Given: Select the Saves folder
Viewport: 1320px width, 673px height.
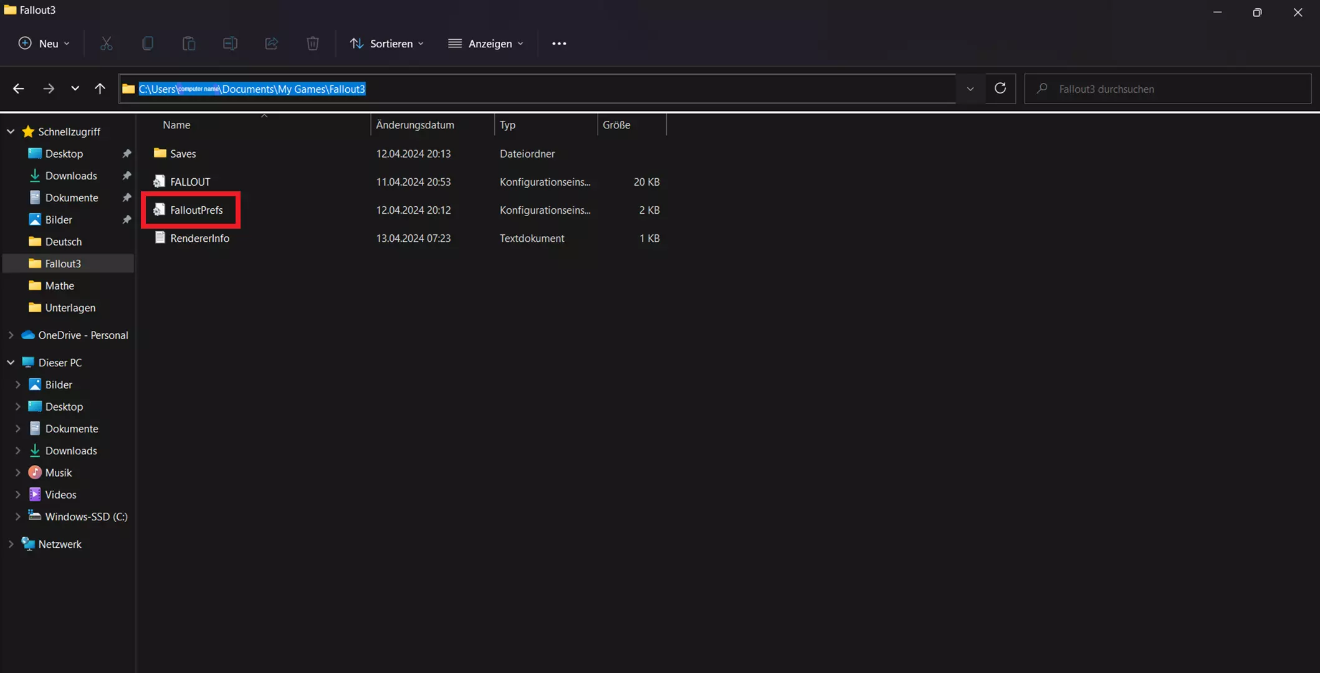Looking at the screenshot, I should click(x=183, y=154).
